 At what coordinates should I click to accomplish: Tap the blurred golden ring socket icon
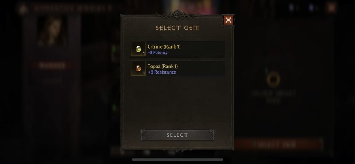274,79
